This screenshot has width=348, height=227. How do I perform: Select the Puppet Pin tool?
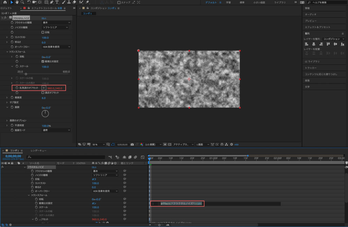(87, 2)
